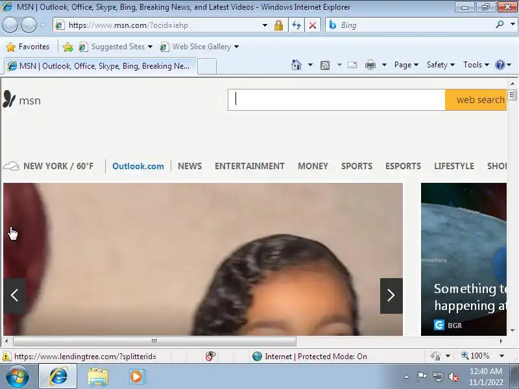Open the Page menu
Viewport: 519px width, 389px height.
(406, 65)
